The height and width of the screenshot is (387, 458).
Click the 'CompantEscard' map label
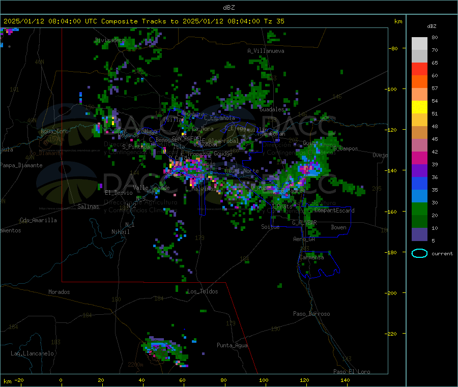[335, 211]
